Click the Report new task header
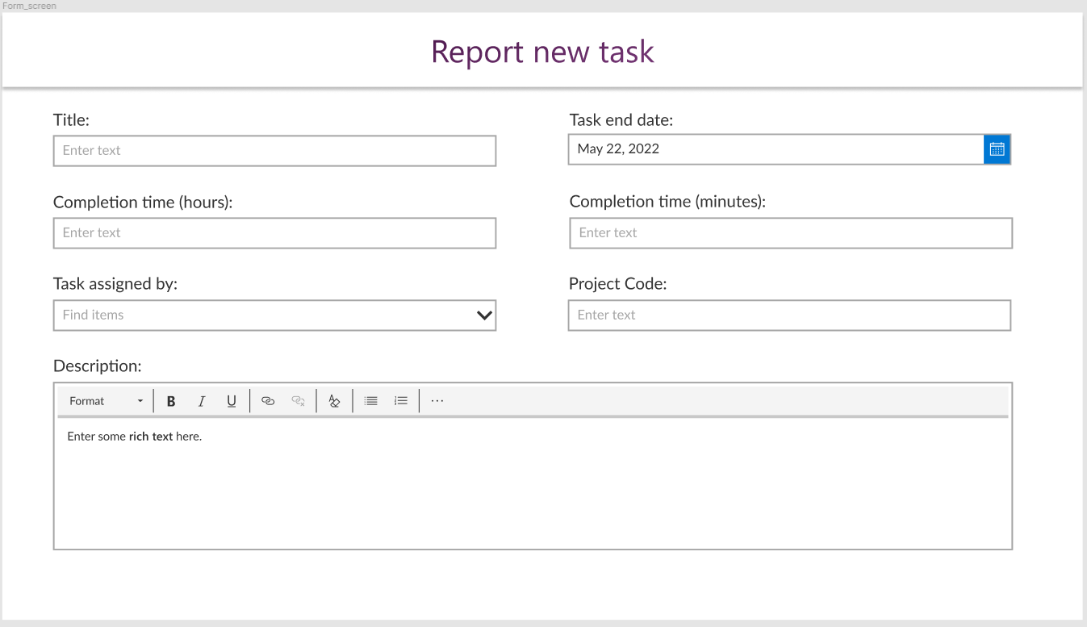The height and width of the screenshot is (627, 1087). click(542, 51)
